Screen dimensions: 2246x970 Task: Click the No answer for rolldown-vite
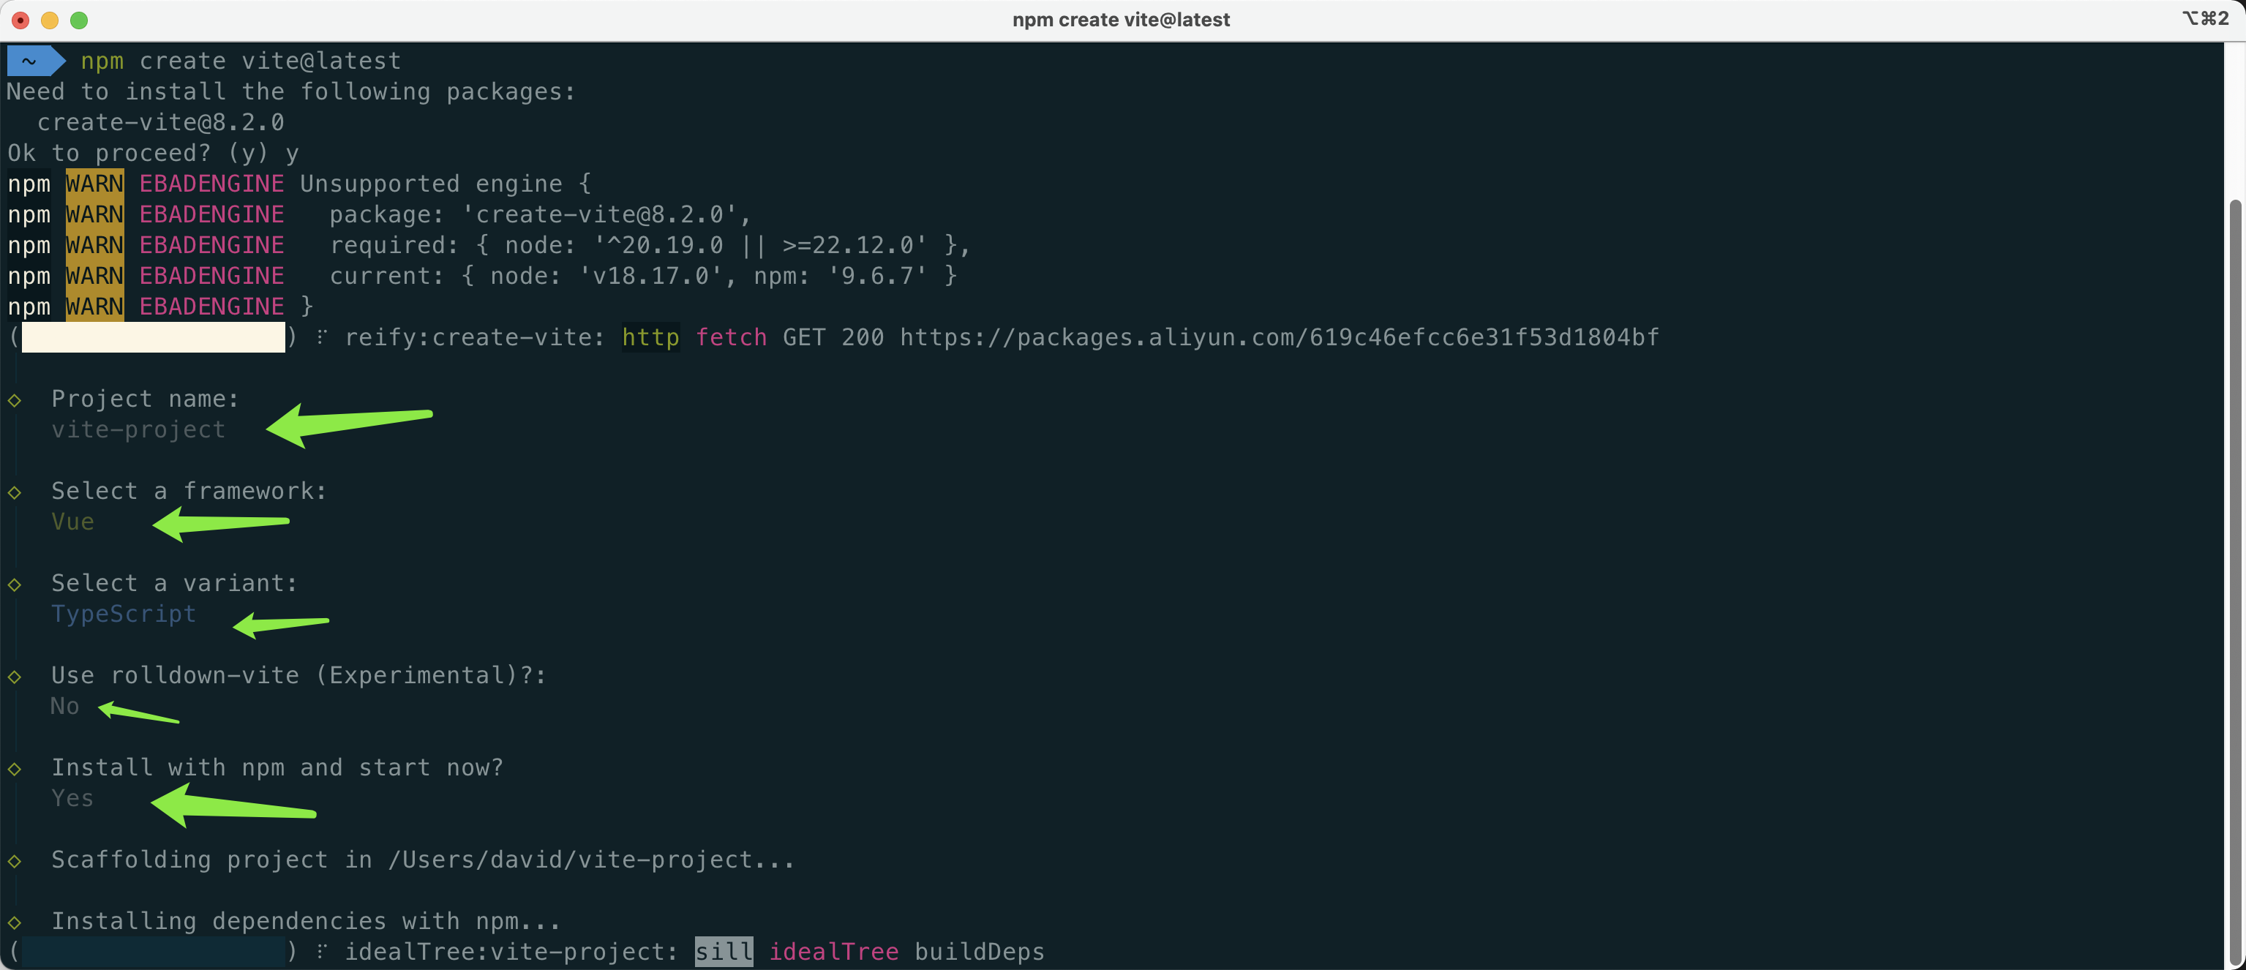(x=64, y=707)
